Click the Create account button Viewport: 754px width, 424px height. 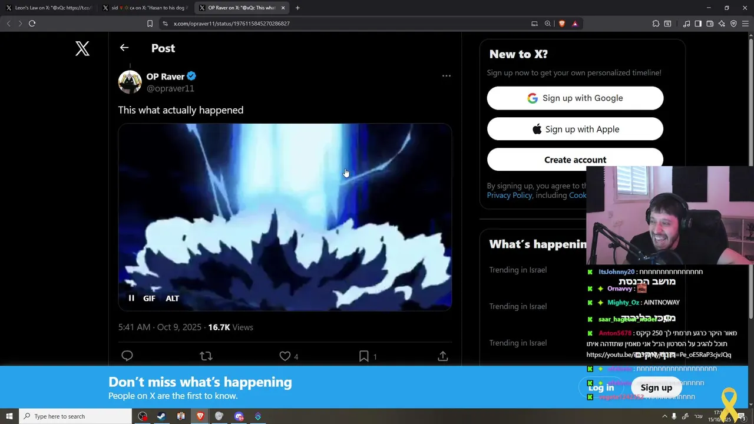575,159
